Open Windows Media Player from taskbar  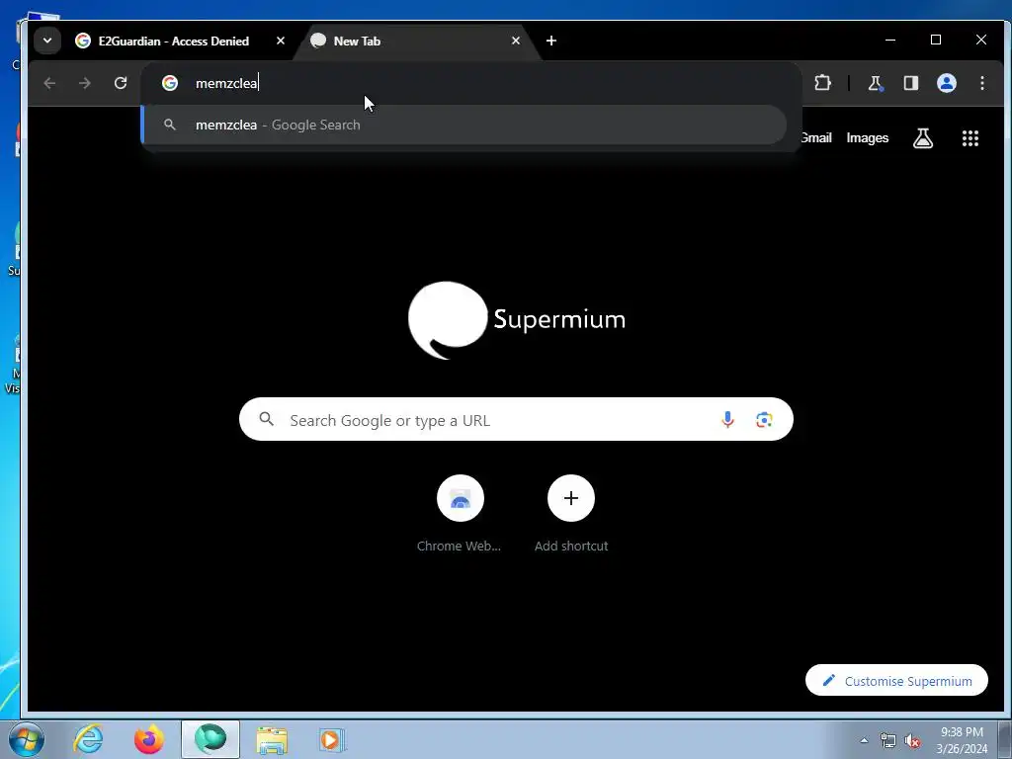[332, 739]
